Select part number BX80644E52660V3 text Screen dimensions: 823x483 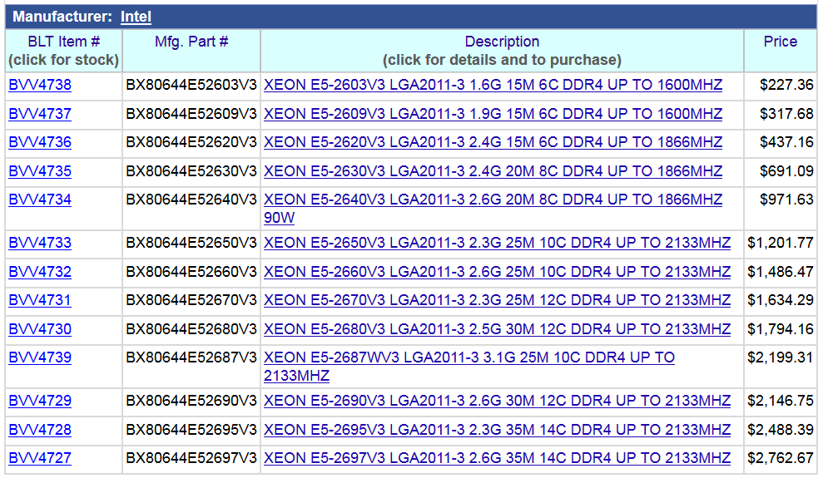[191, 272]
